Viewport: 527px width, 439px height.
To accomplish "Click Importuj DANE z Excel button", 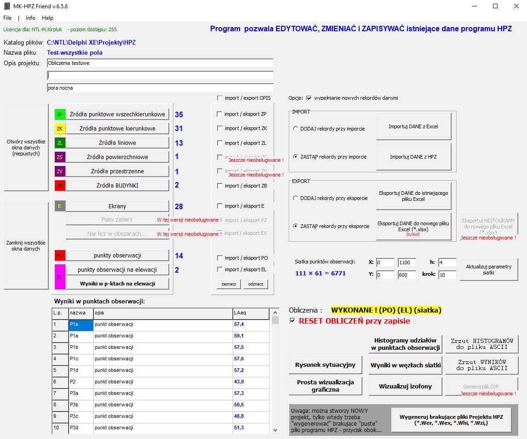I will (x=413, y=126).
